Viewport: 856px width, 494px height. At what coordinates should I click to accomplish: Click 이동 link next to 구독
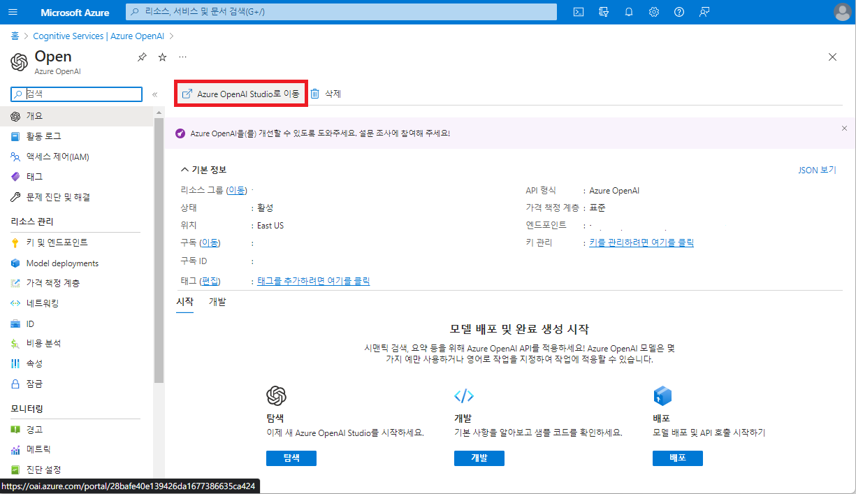click(210, 242)
